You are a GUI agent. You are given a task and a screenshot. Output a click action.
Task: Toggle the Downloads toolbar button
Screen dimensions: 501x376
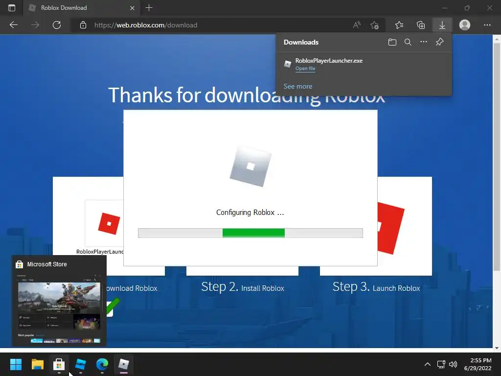[442, 25]
